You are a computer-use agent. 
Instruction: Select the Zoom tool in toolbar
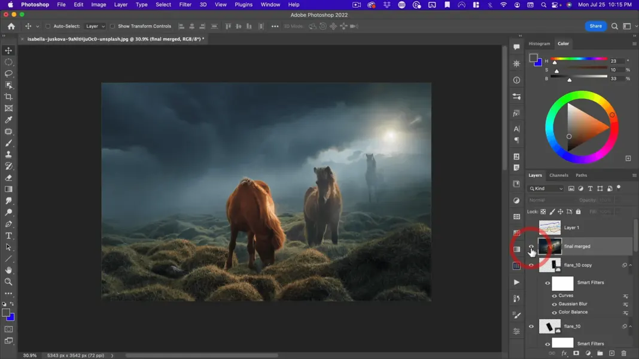pyautogui.click(x=8, y=282)
